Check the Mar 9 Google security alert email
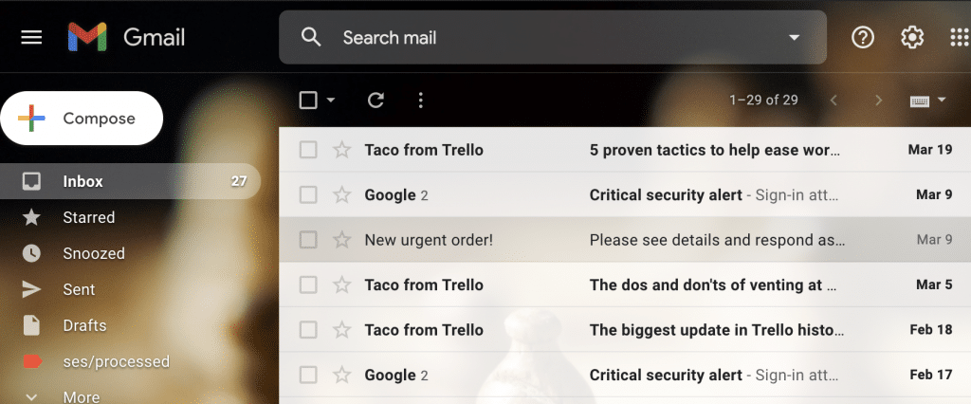 click(308, 195)
